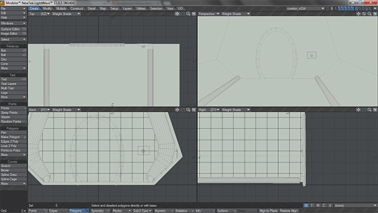378x213 pixels.
Task: Click the Spray Points tool
Action: 13,112
